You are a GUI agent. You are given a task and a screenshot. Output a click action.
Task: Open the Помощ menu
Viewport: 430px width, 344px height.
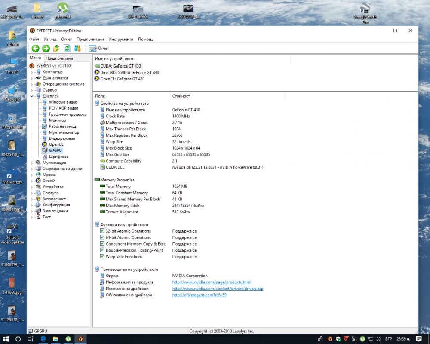point(145,39)
